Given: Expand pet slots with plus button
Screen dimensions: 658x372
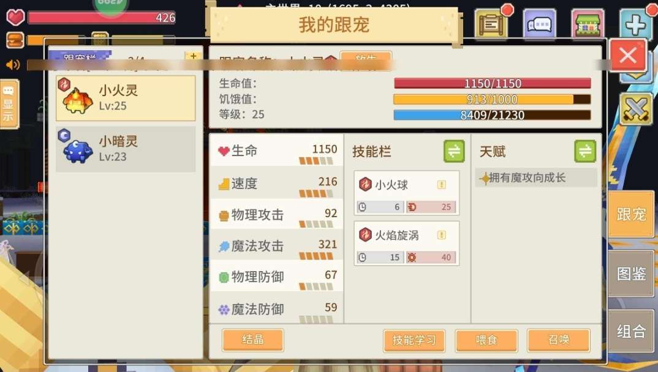Looking at the screenshot, I should [193, 56].
